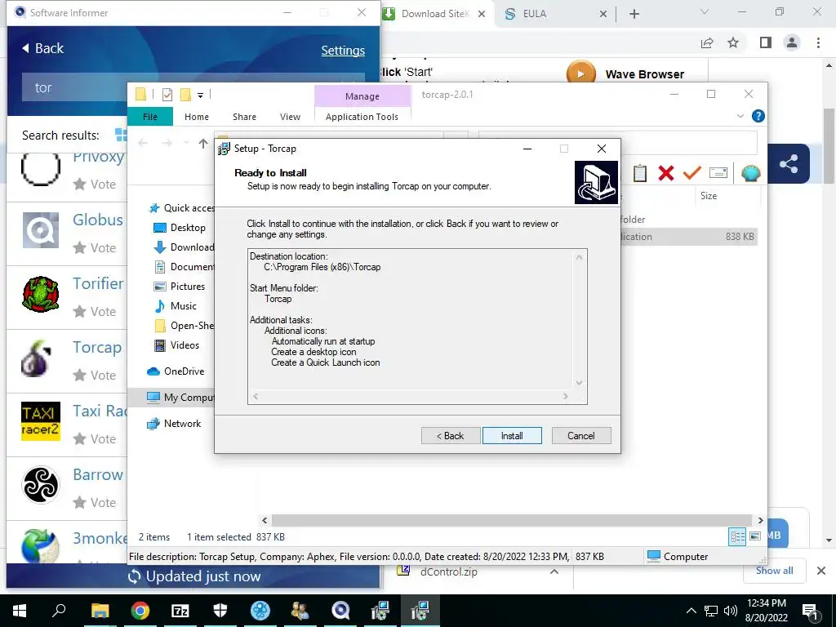This screenshot has height=627, width=836.
Task: Click Back in Software Informer
Action: tap(42, 48)
